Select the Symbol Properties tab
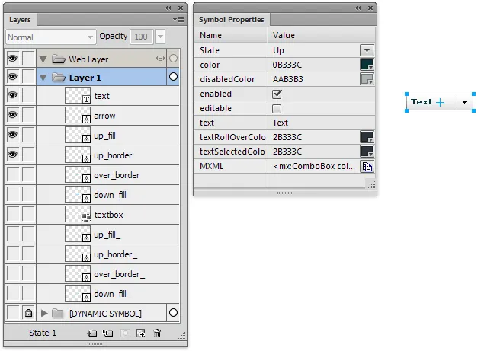 231,20
